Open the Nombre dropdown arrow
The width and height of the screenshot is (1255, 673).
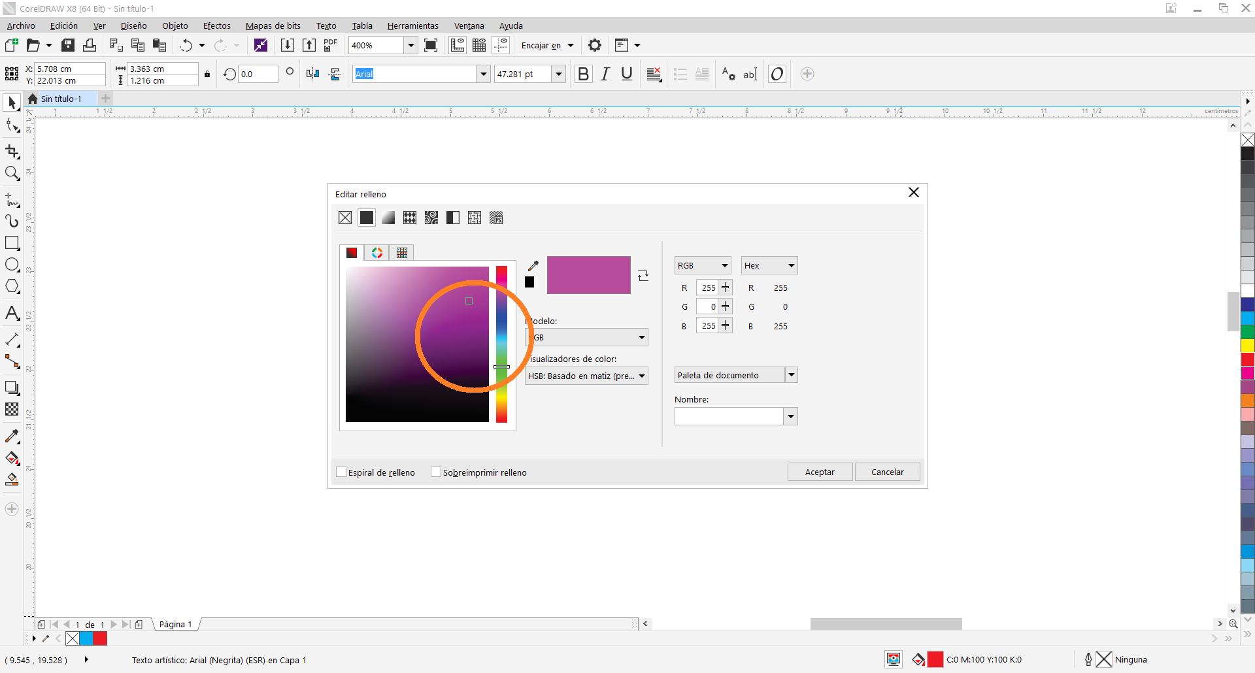[x=791, y=416]
